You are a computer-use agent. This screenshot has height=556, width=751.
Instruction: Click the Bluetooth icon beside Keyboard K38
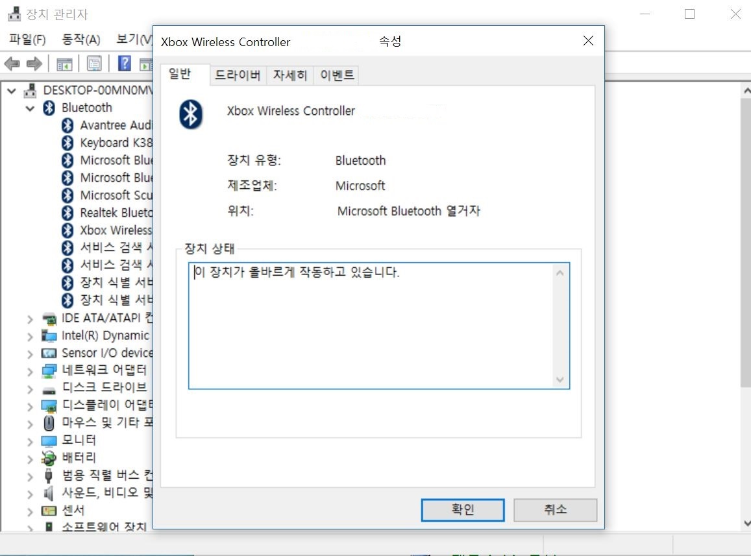(x=68, y=143)
